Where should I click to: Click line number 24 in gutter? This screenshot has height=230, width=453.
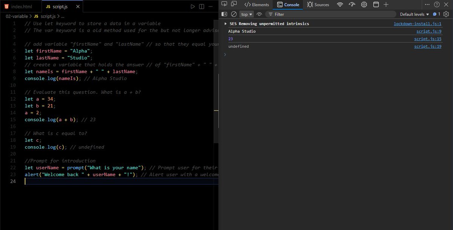[14, 181]
